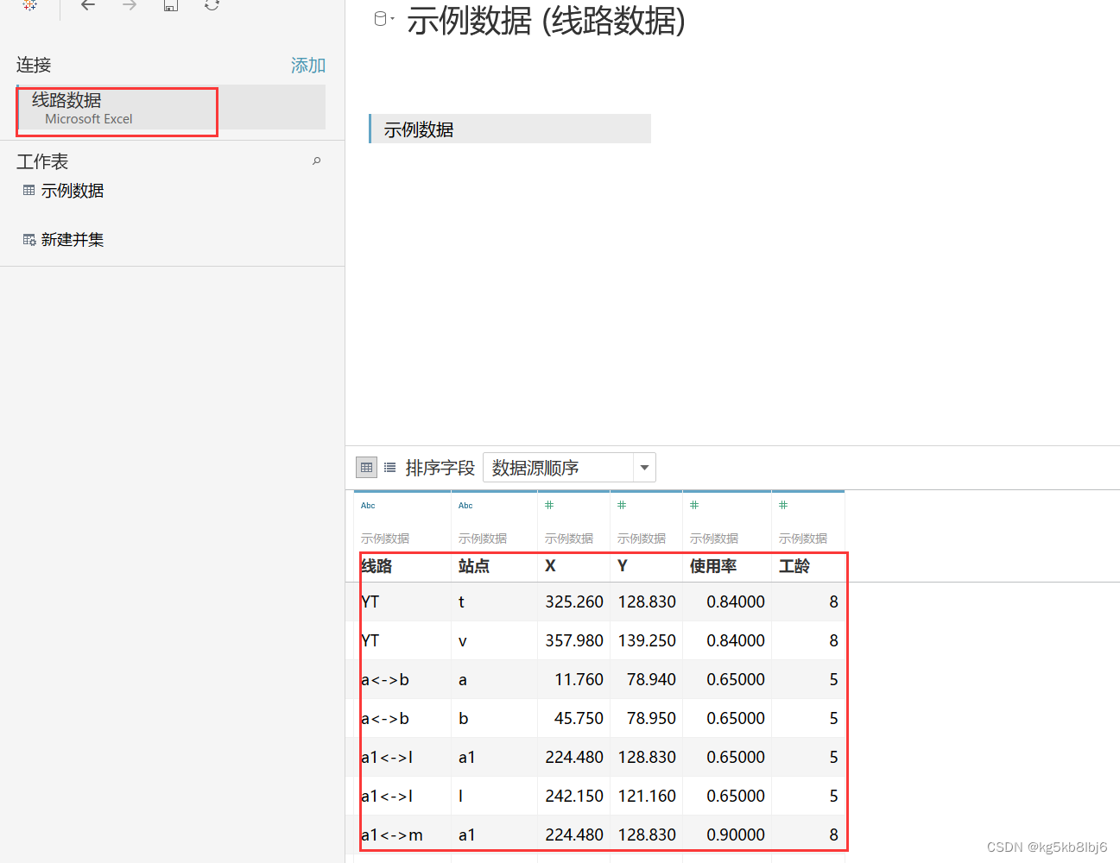The width and height of the screenshot is (1120, 863).
Task: Click the 站点 cell with value v
Action: coord(495,640)
